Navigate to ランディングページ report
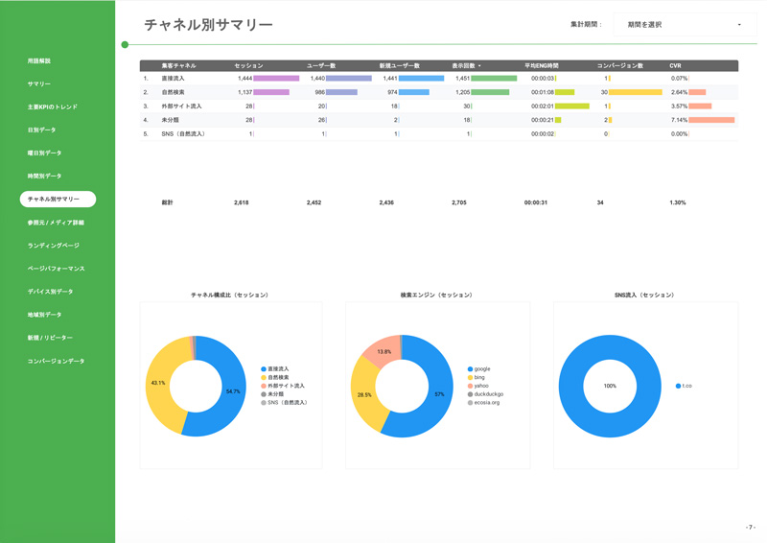This screenshot has width=767, height=543. [x=54, y=246]
